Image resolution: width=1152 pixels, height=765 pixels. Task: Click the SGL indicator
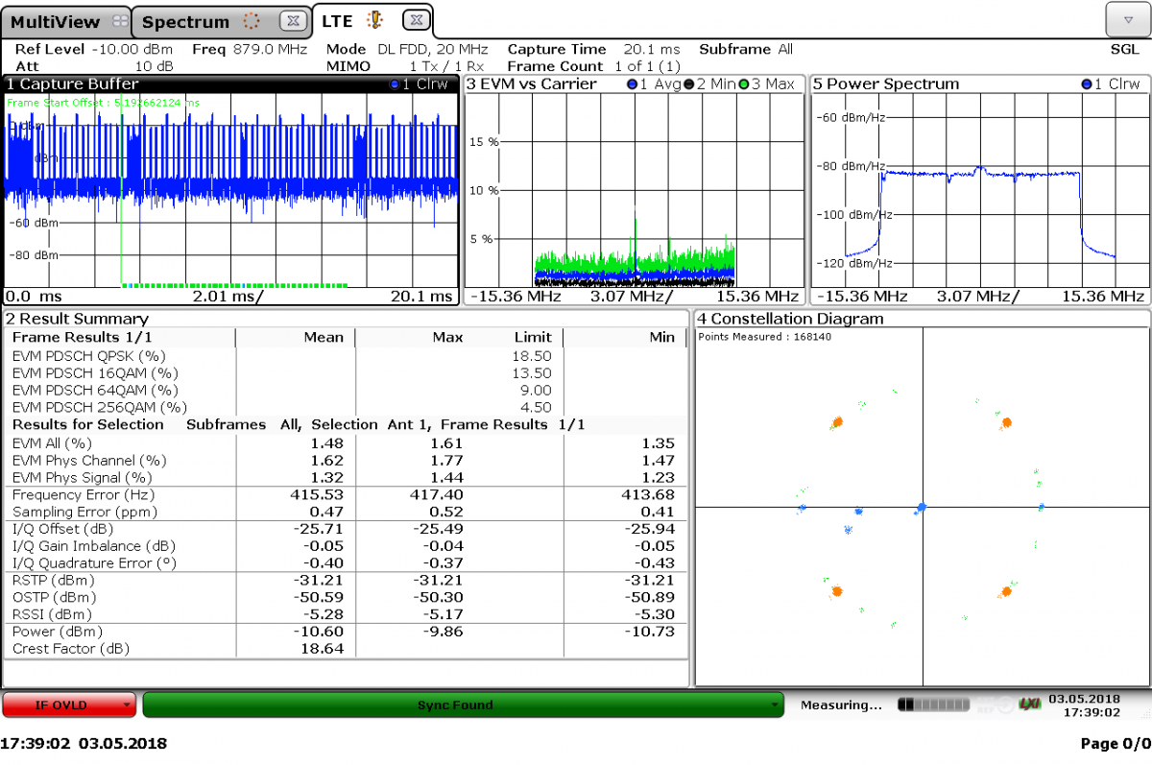pos(1123,49)
